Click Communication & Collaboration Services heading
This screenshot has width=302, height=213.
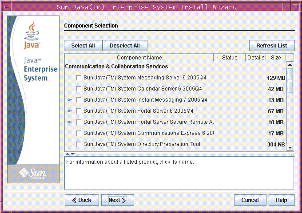click(x=116, y=67)
